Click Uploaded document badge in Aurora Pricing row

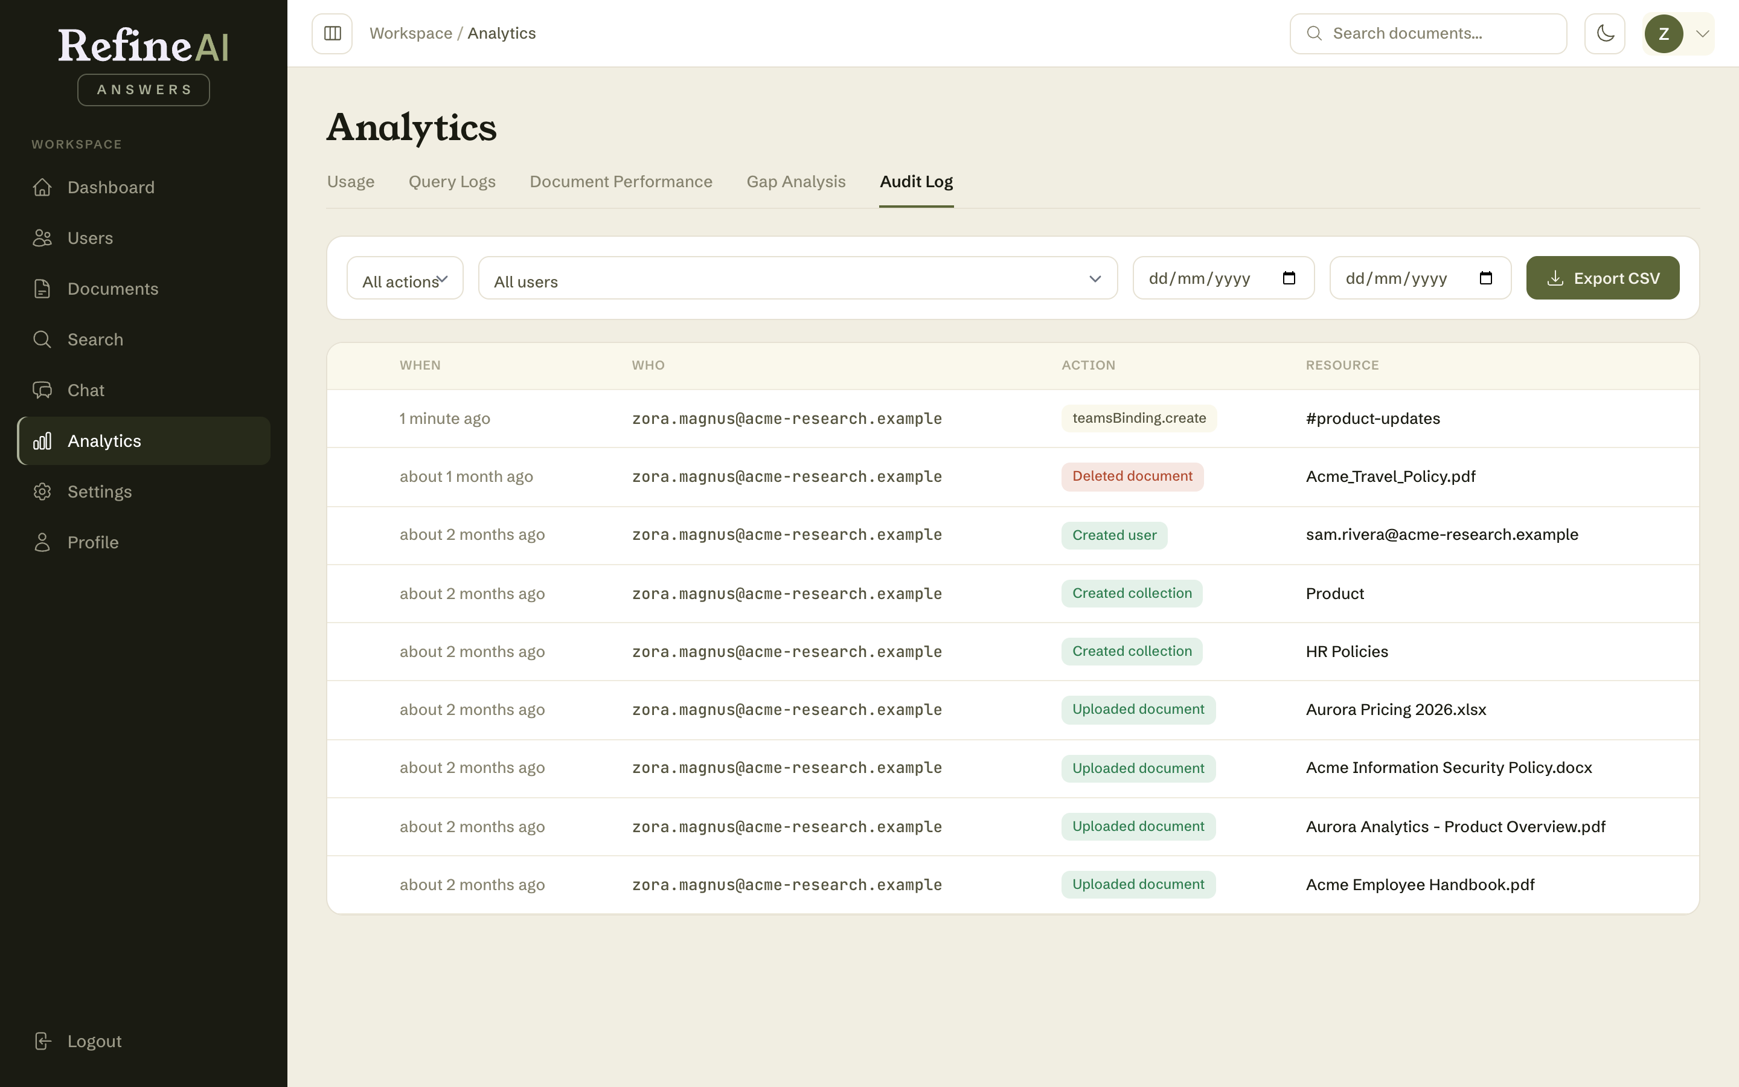[x=1138, y=710]
